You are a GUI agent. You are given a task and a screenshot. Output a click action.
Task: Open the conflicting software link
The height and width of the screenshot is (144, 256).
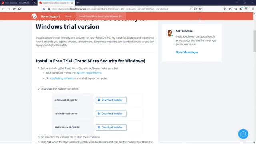pos(62,78)
